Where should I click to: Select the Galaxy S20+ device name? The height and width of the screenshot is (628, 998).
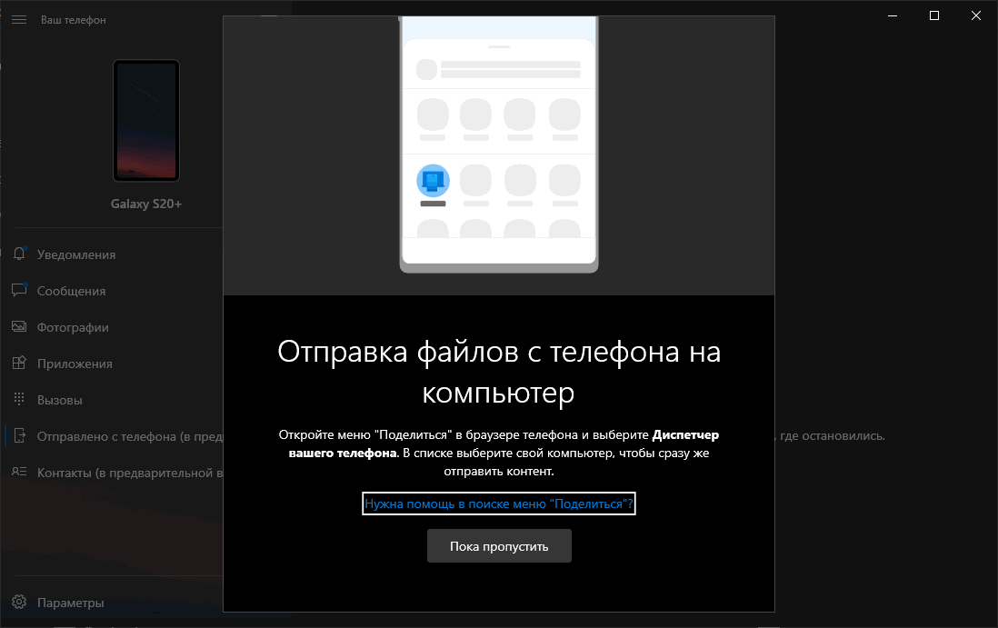click(145, 204)
